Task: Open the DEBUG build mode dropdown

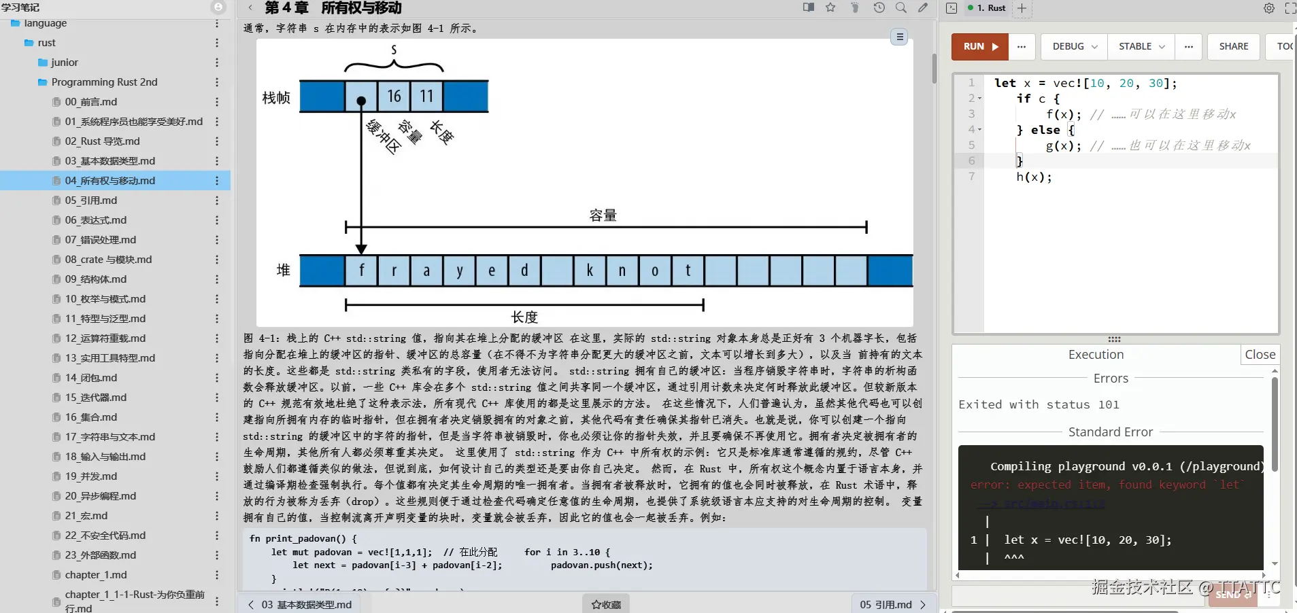Action: tap(1072, 46)
